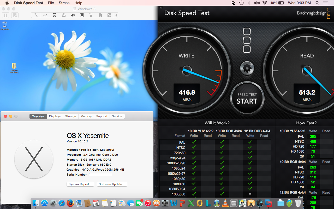The height and width of the screenshot is (209, 334).
Task: Switch to the Overview tab
Action: [x=38, y=116]
